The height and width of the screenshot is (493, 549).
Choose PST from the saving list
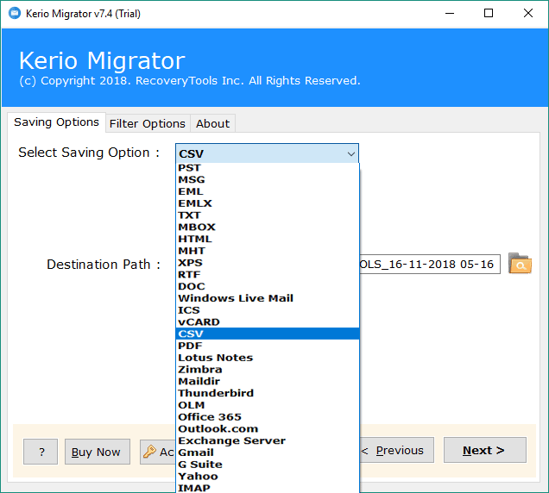pos(268,168)
